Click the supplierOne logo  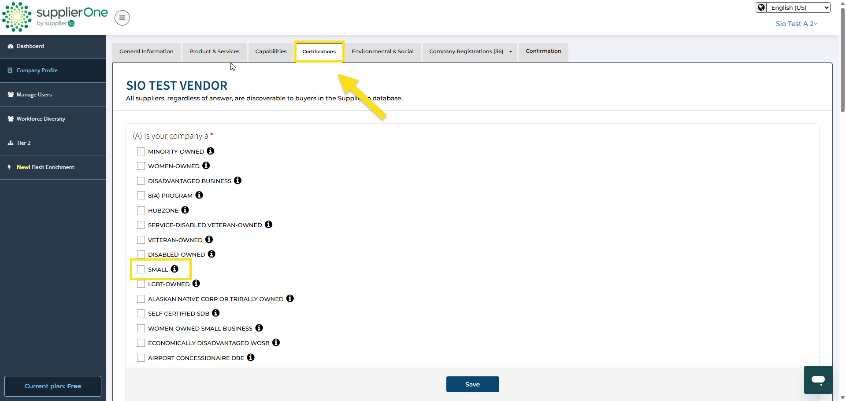tap(55, 17)
